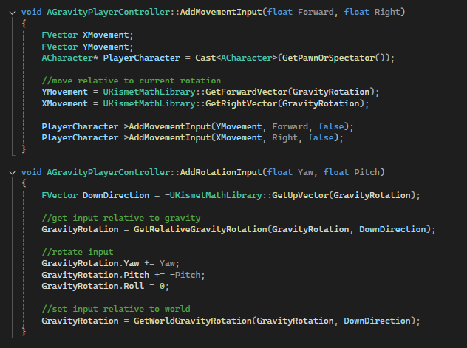This screenshot has width=467, height=348.
Task: Click the 'GravityRotation.Pitch += -Pitch;' line
Action: click(123, 275)
